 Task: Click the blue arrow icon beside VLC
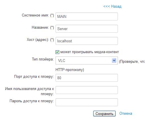click(114, 60)
